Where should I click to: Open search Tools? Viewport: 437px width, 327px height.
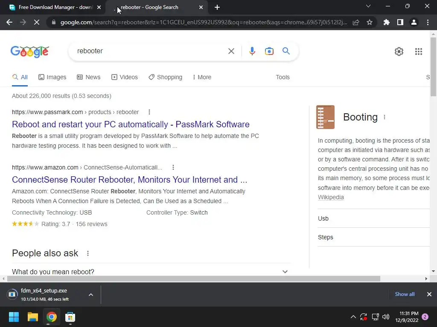tap(283, 77)
